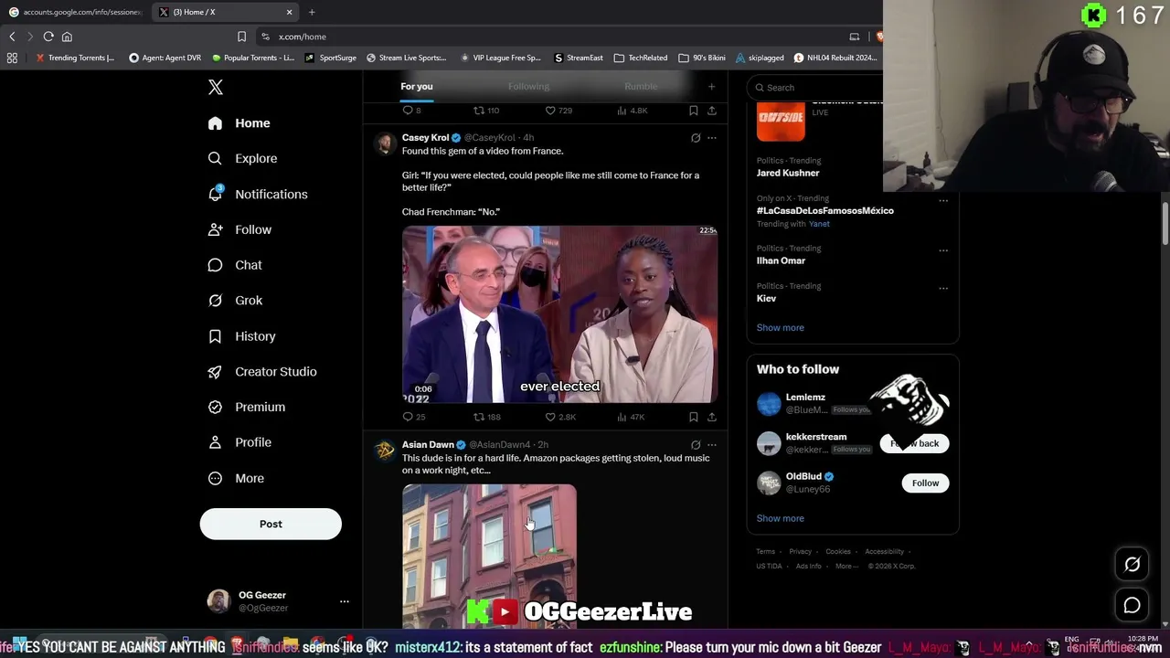Switch to the For you tab

[x=417, y=87]
